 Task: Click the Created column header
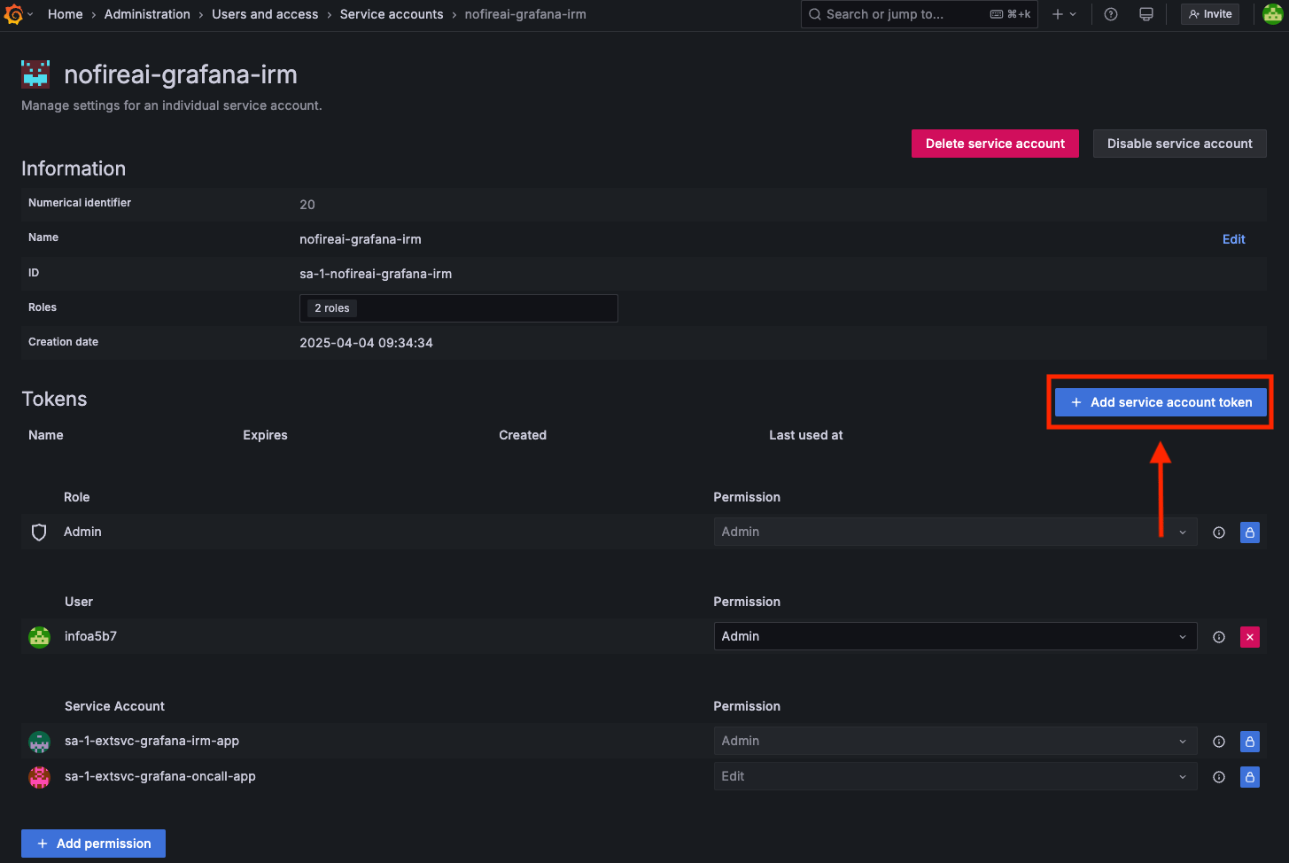pyautogui.click(x=523, y=435)
